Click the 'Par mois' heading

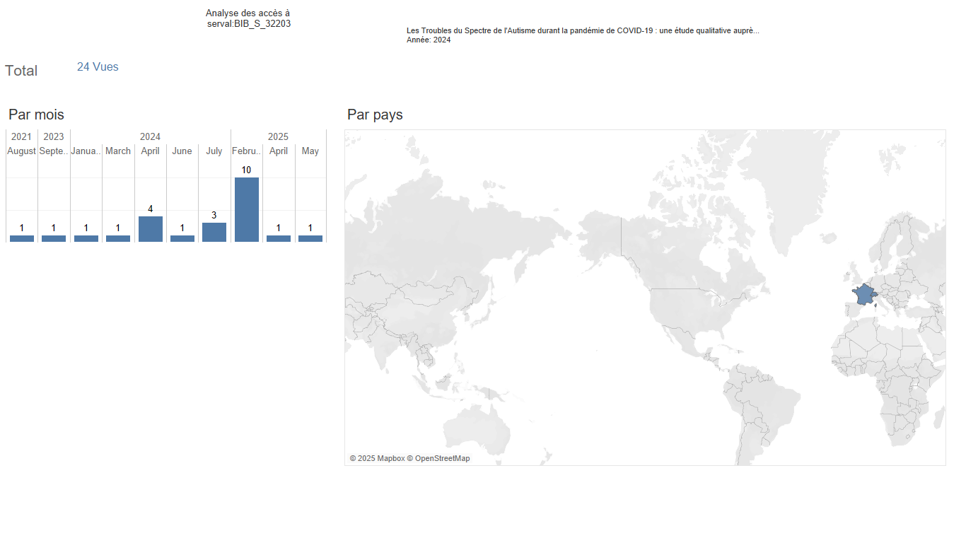[x=36, y=115]
